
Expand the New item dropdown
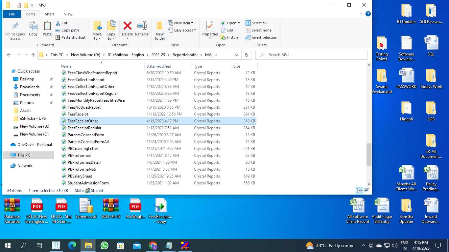click(180, 23)
